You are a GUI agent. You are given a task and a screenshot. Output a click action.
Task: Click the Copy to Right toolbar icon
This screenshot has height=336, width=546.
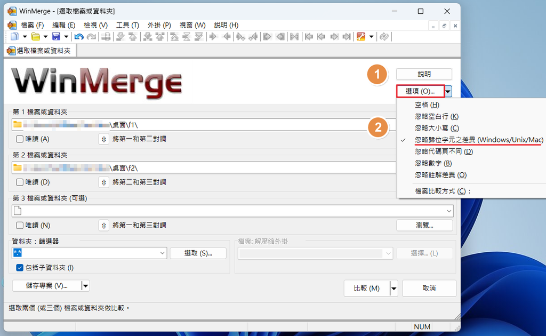point(213,37)
